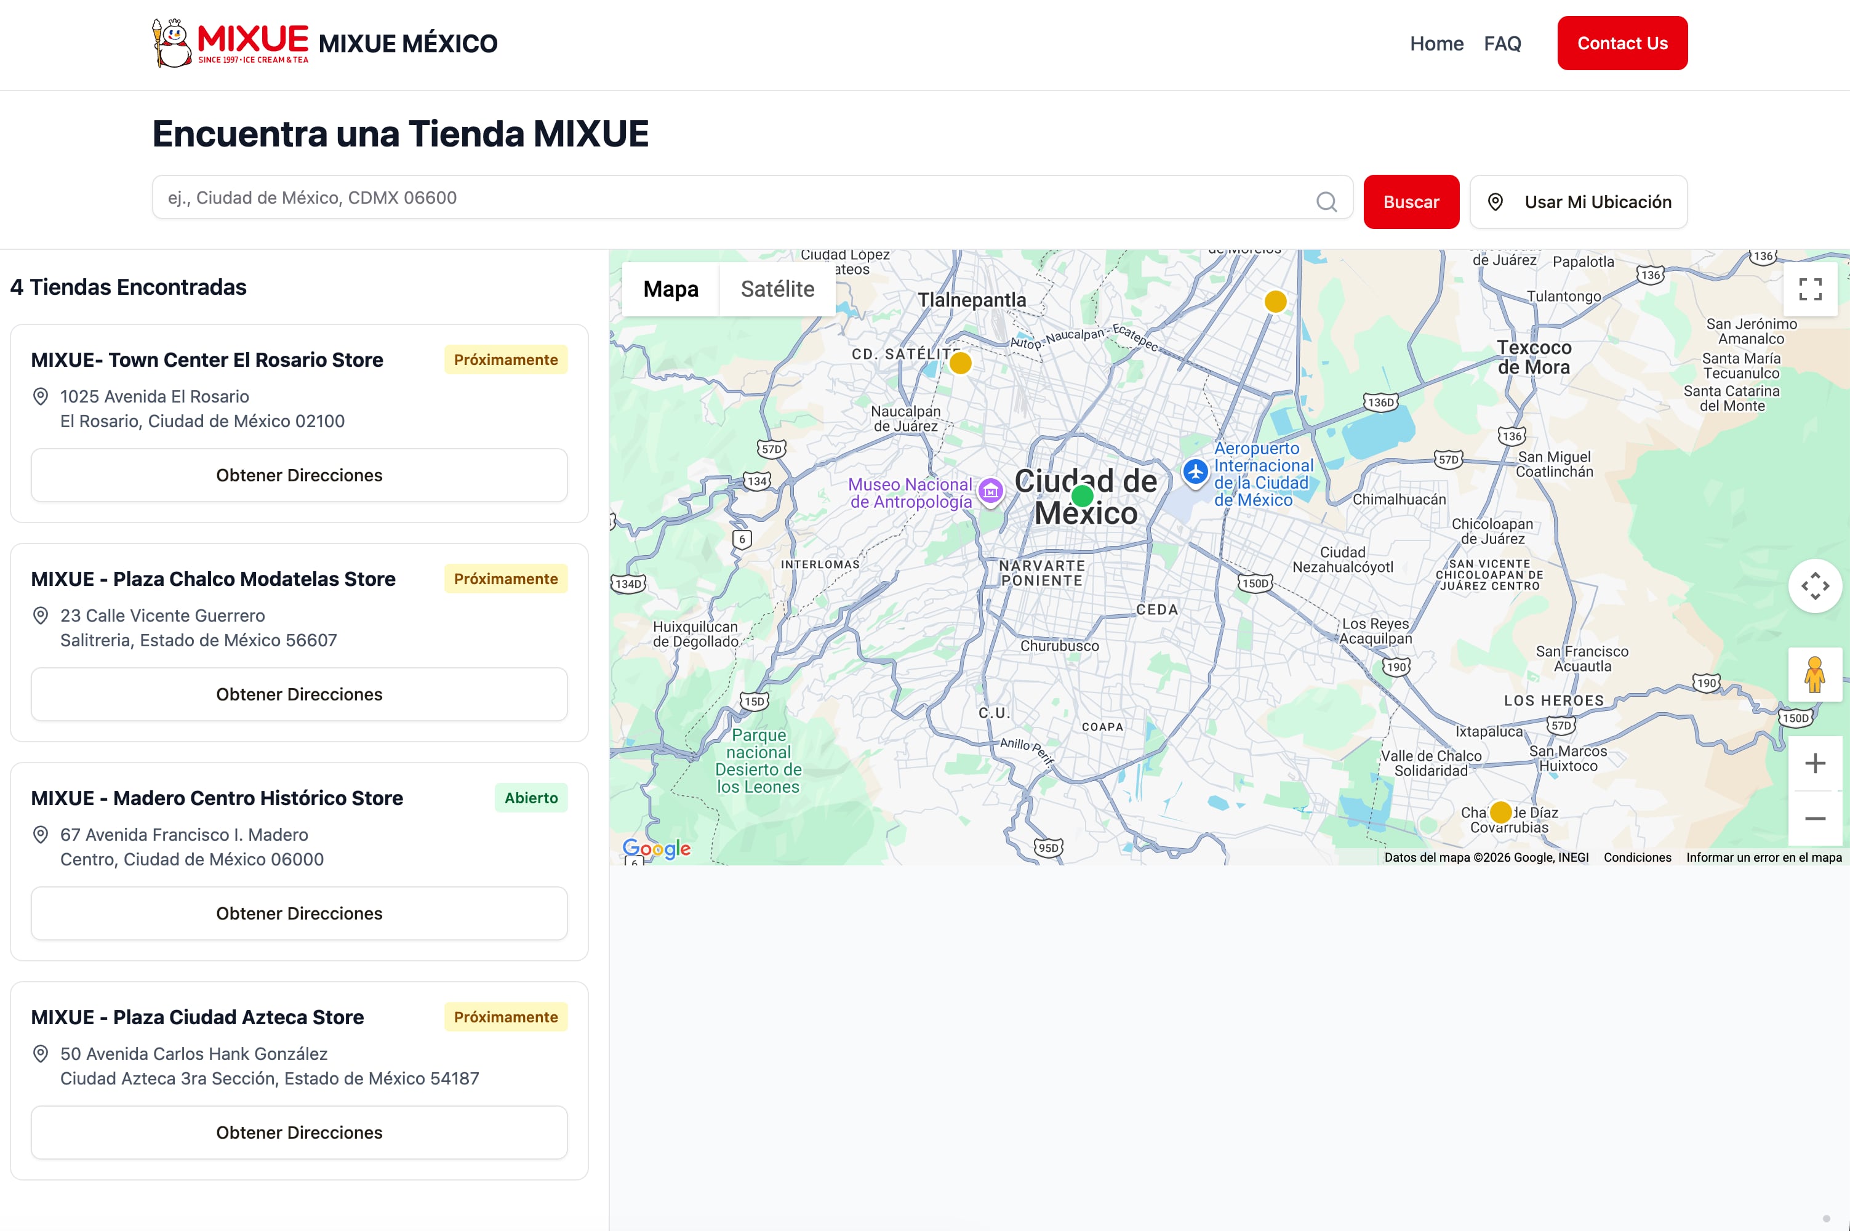The width and height of the screenshot is (1850, 1231).
Task: Open the FAQ page
Action: pyautogui.click(x=1502, y=43)
